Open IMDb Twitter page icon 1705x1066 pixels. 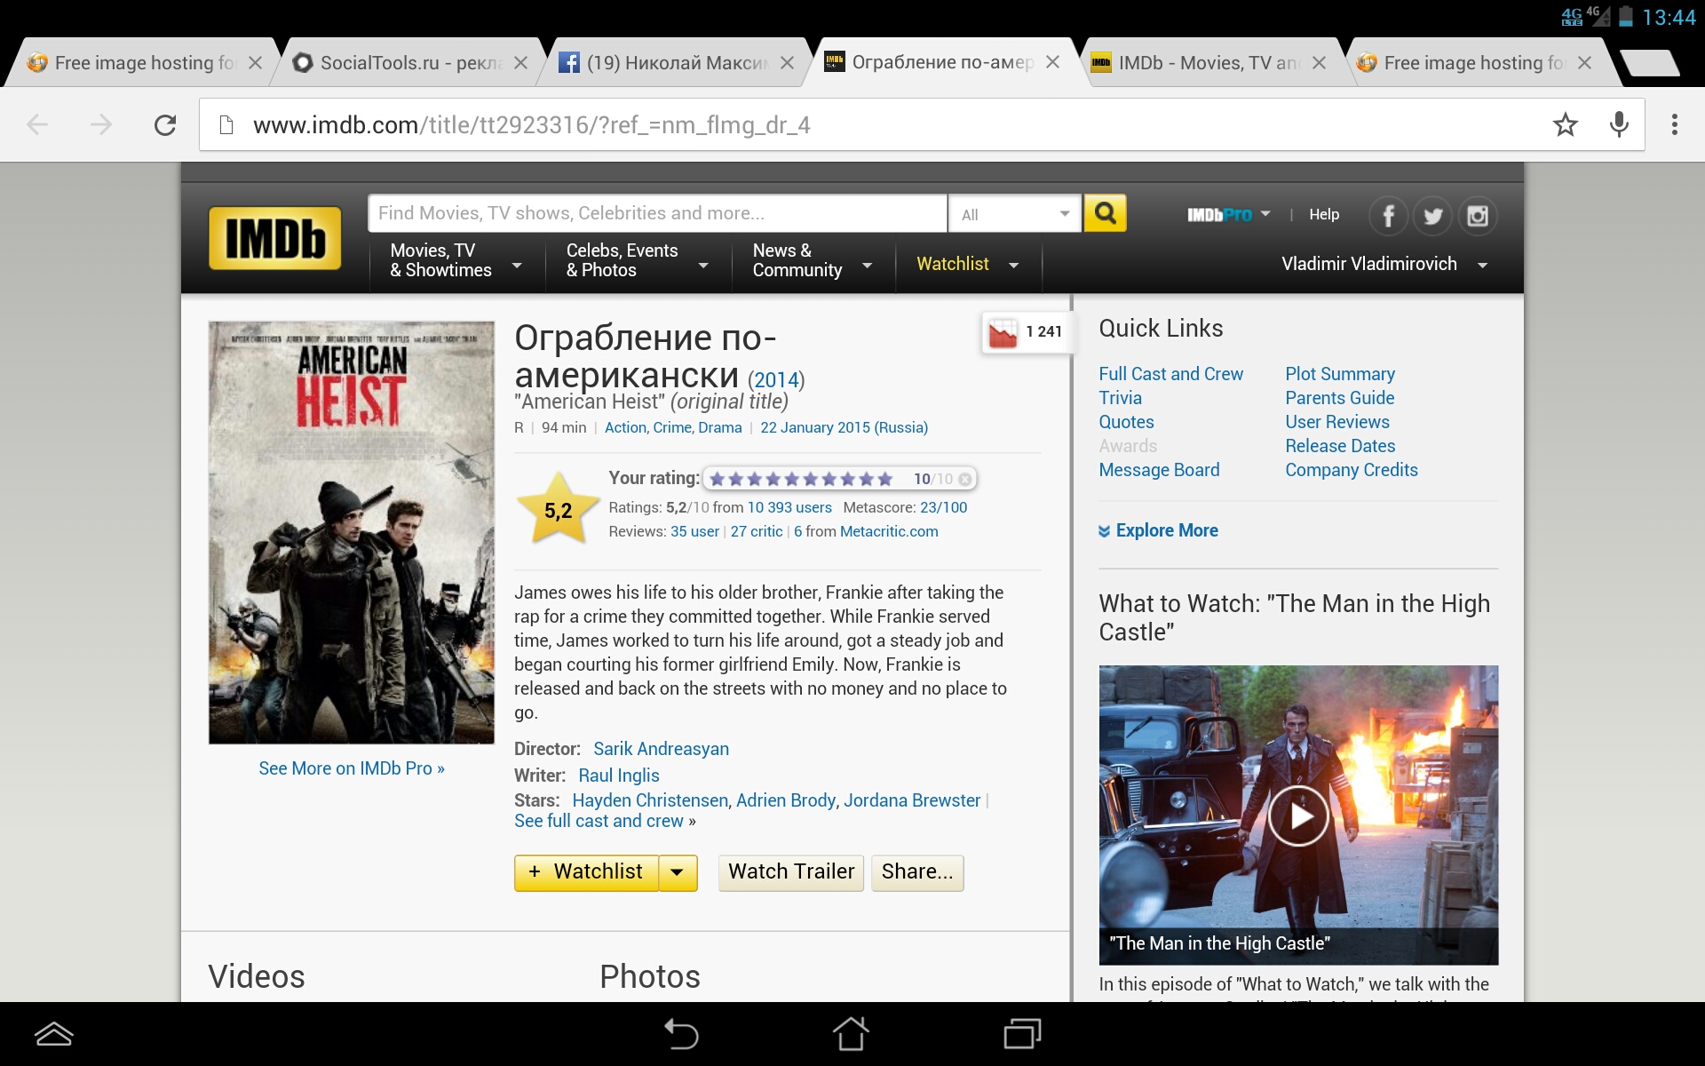click(x=1432, y=216)
